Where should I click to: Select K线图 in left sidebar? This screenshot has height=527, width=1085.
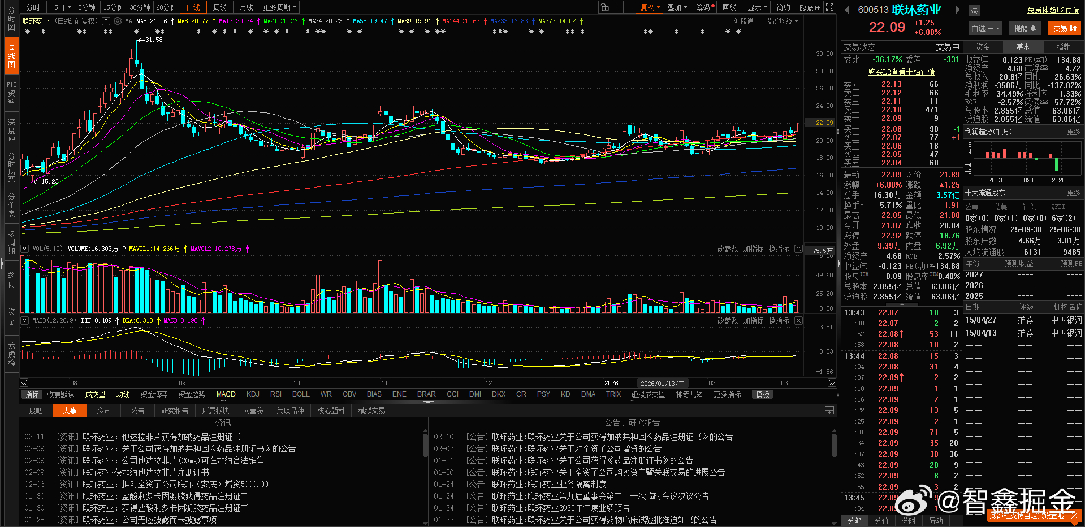pyautogui.click(x=11, y=55)
